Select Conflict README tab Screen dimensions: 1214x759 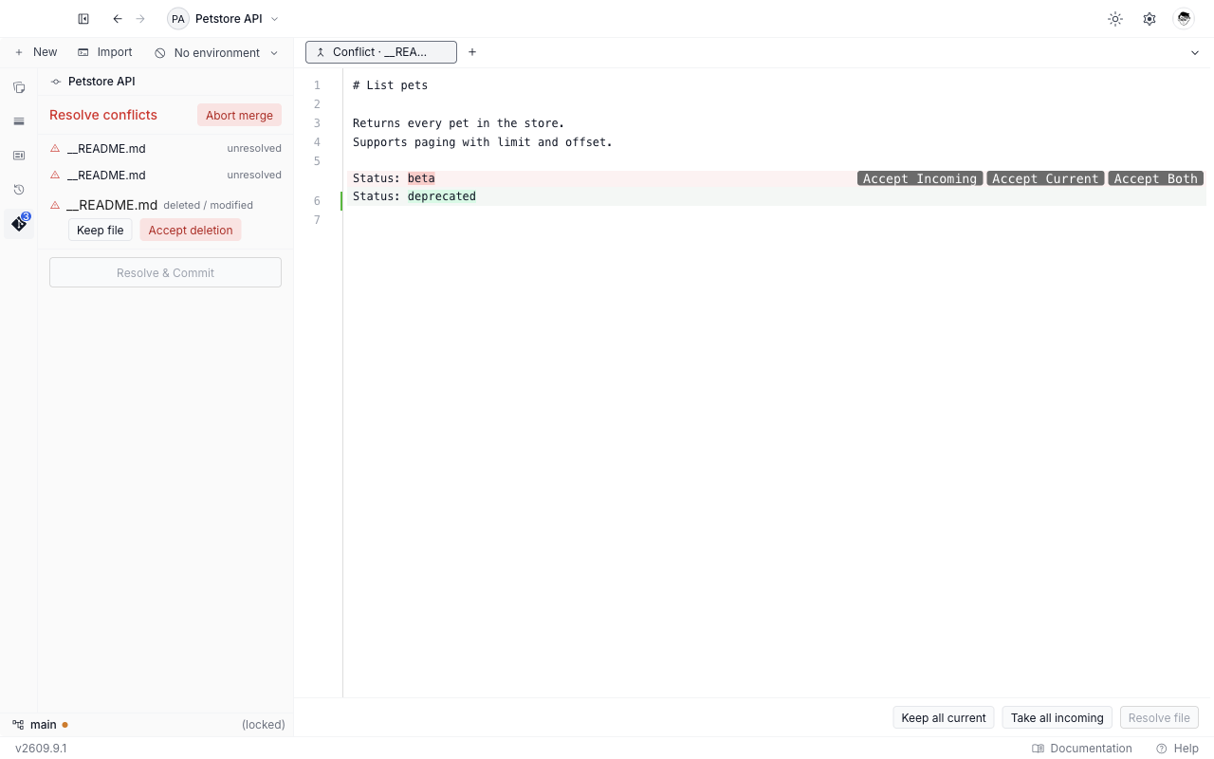(380, 52)
